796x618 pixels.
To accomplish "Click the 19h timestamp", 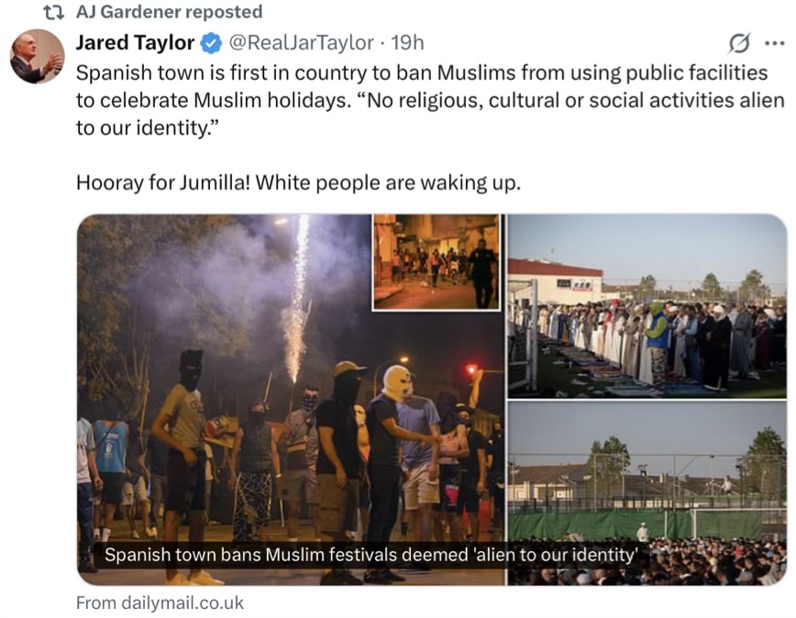I will click(407, 43).
